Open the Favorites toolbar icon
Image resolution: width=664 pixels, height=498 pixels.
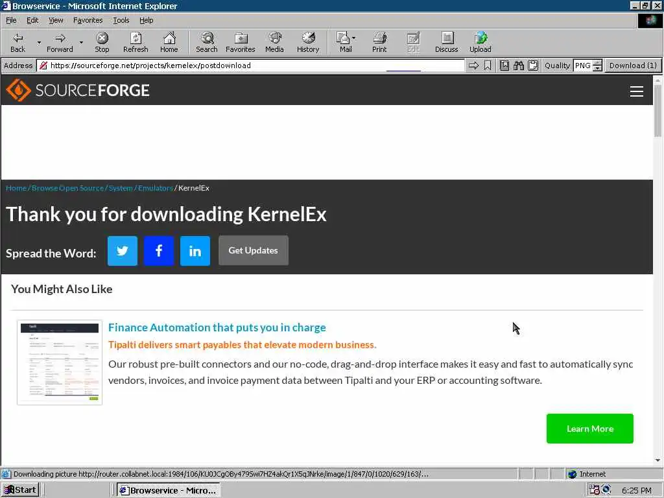click(241, 42)
